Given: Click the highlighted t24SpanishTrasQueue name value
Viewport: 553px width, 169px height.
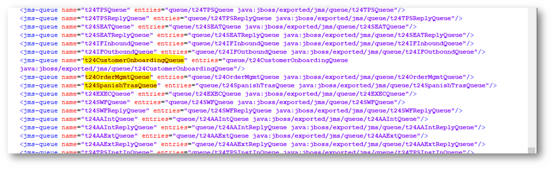Looking at the screenshot, I should (x=121, y=86).
